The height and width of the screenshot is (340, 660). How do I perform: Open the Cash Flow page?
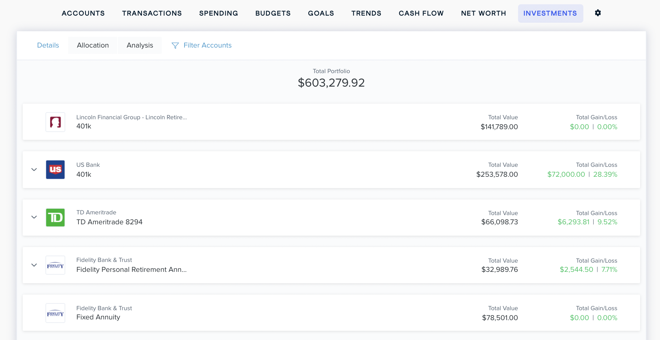pos(421,13)
